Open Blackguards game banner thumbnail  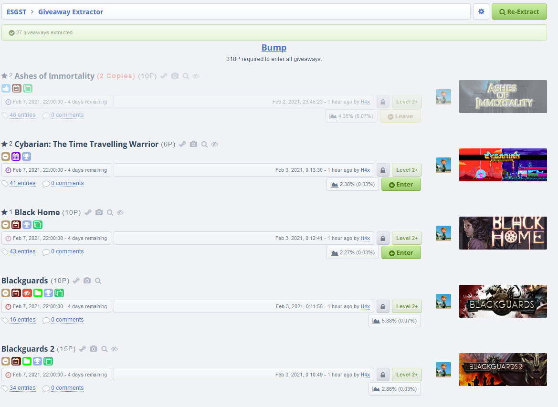click(503, 302)
